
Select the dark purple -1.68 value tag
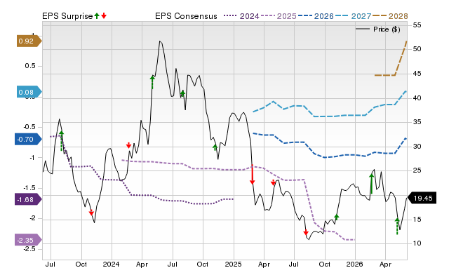coord(28,199)
